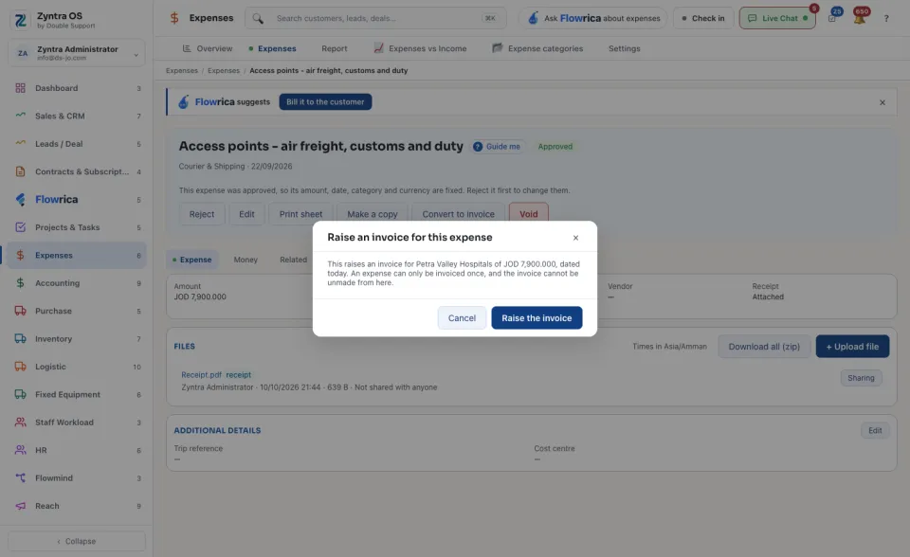Open the Purchase sidebar icon
910x557 pixels.
(x=20, y=311)
